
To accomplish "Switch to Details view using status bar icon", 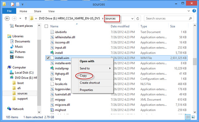I will [x=188, y=117].
